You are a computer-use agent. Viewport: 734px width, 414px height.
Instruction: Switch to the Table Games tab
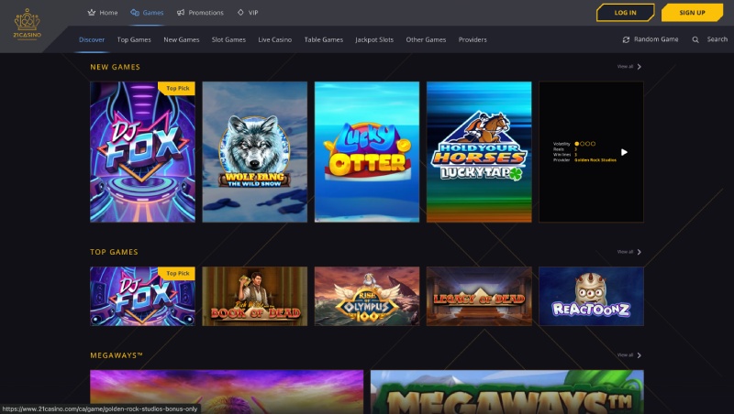click(x=324, y=39)
